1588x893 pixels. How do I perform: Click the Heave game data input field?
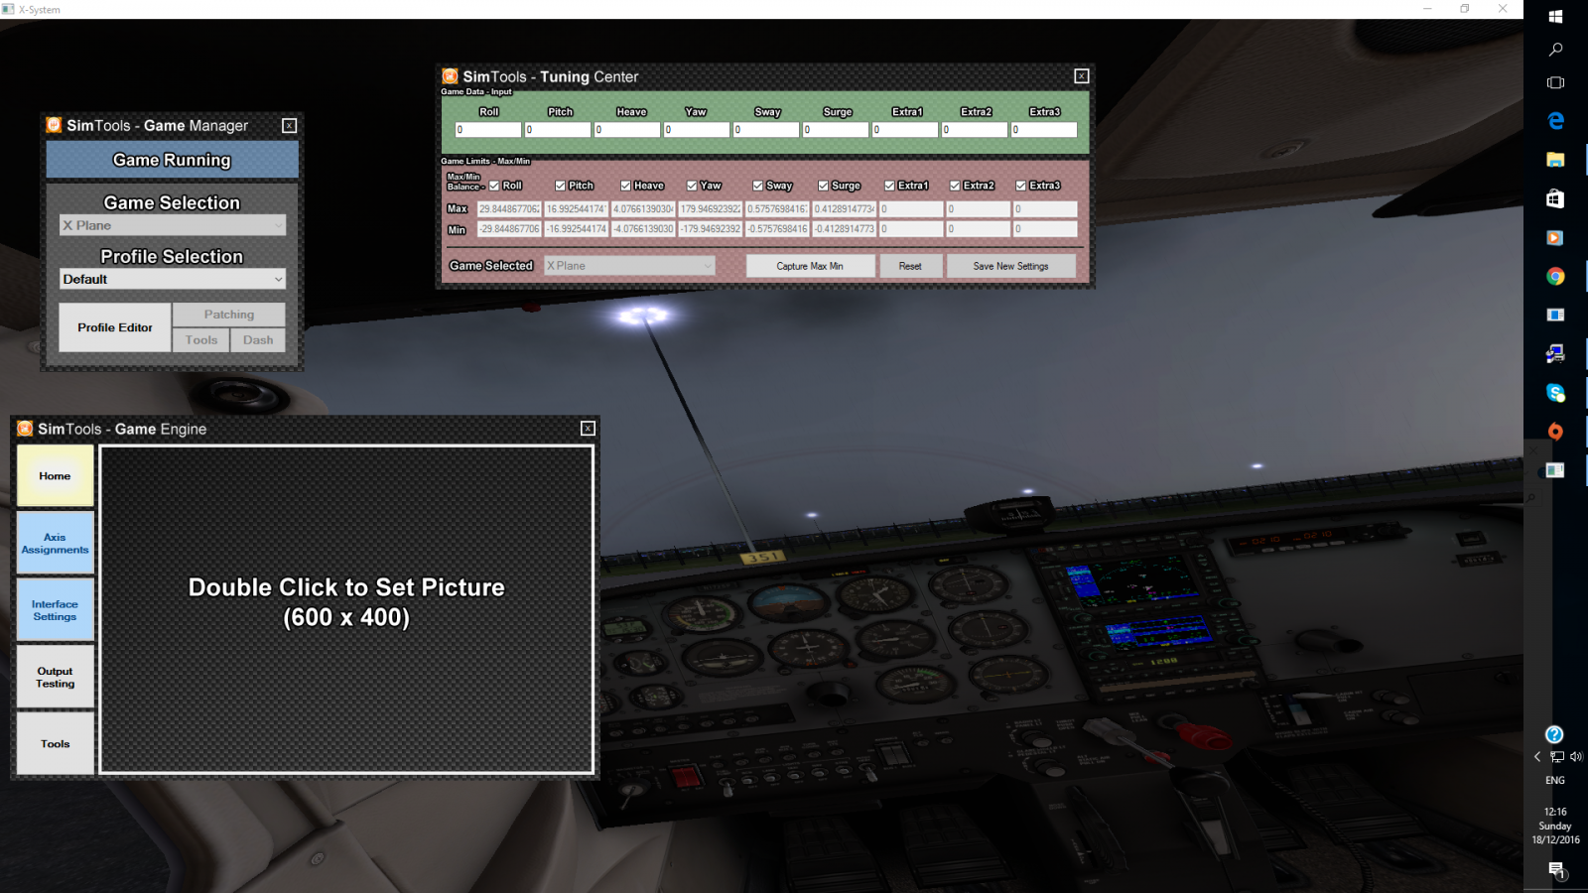click(x=627, y=130)
